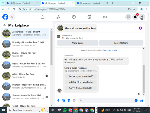Image resolution: width=150 pixels, height=113 pixels.
Task: Open the Video (Watch) icon
Action: point(74,17)
